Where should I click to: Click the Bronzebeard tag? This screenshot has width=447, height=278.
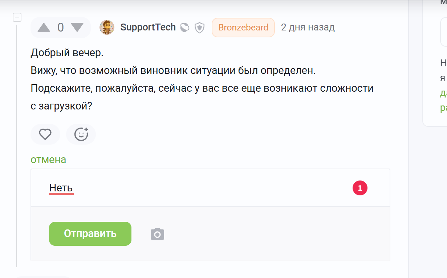pyautogui.click(x=243, y=28)
